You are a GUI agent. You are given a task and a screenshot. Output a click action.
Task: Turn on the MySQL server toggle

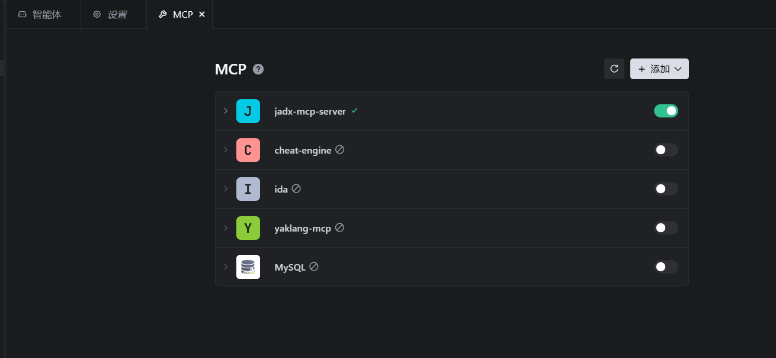[666, 267]
